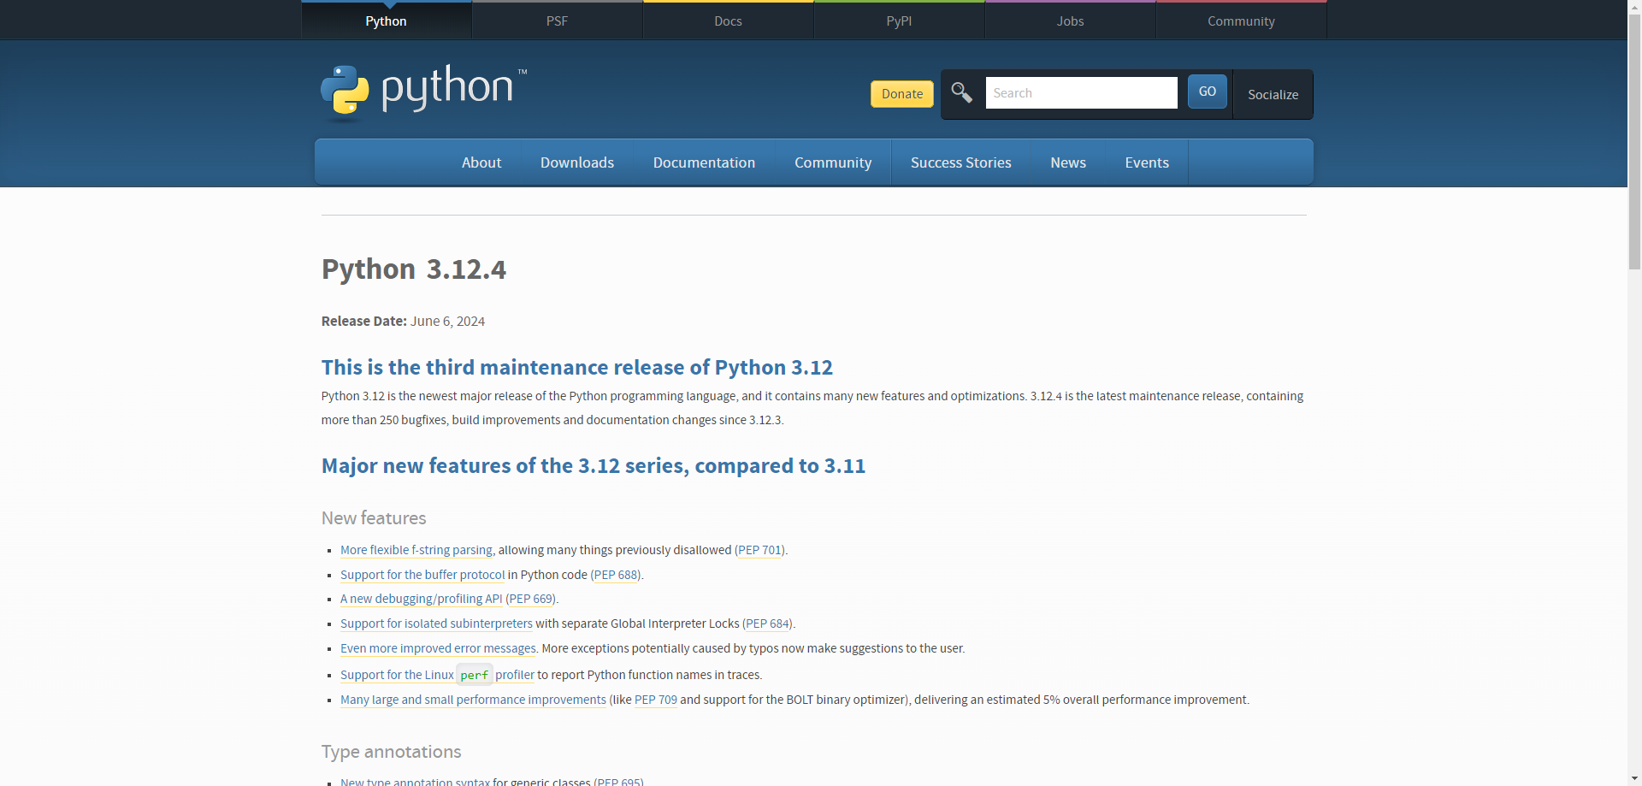Click 'This is the third maintenance release' heading
Viewport: 1642px width, 786px height.
577,367
